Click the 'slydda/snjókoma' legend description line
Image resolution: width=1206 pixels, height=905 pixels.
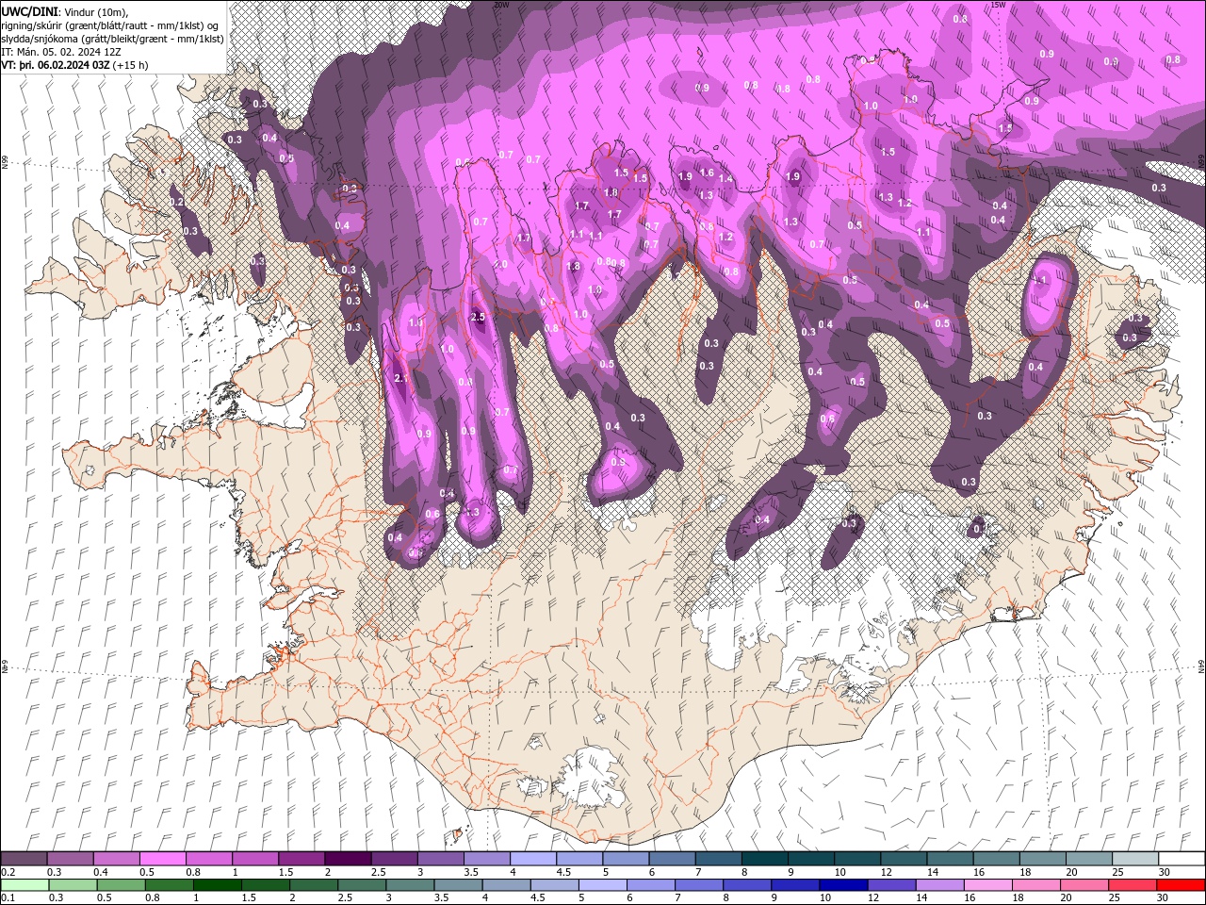click(113, 39)
